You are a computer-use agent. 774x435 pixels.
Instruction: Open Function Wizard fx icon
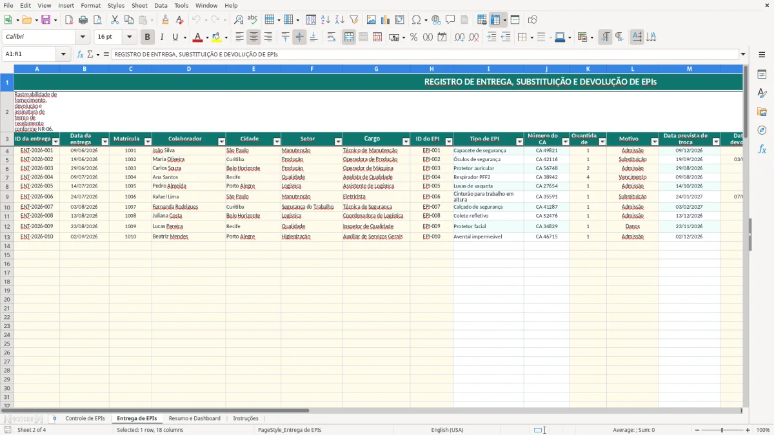tap(81, 54)
